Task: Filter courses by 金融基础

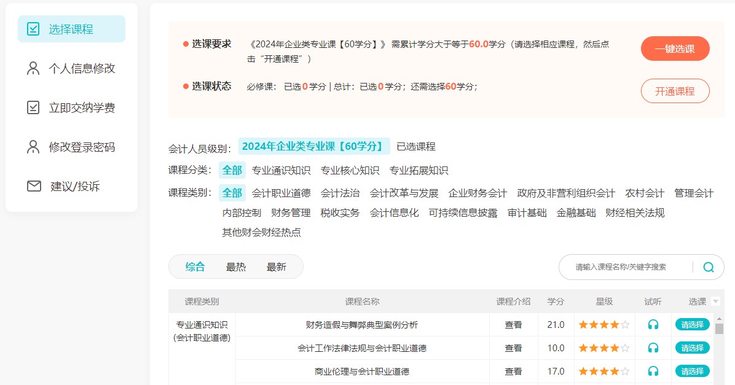Action: (x=576, y=212)
